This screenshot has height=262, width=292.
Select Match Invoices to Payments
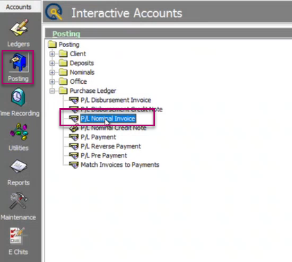pos(120,165)
